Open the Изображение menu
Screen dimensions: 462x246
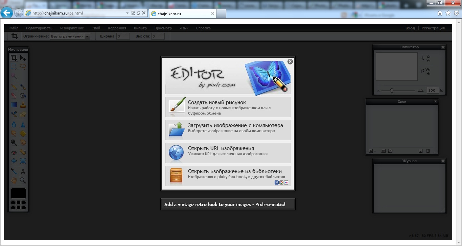click(72, 28)
